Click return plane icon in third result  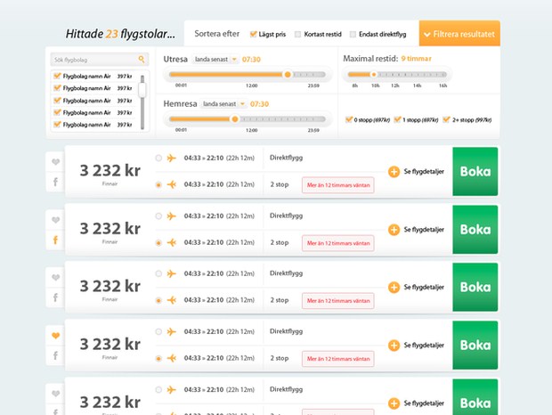pyautogui.click(x=172, y=300)
